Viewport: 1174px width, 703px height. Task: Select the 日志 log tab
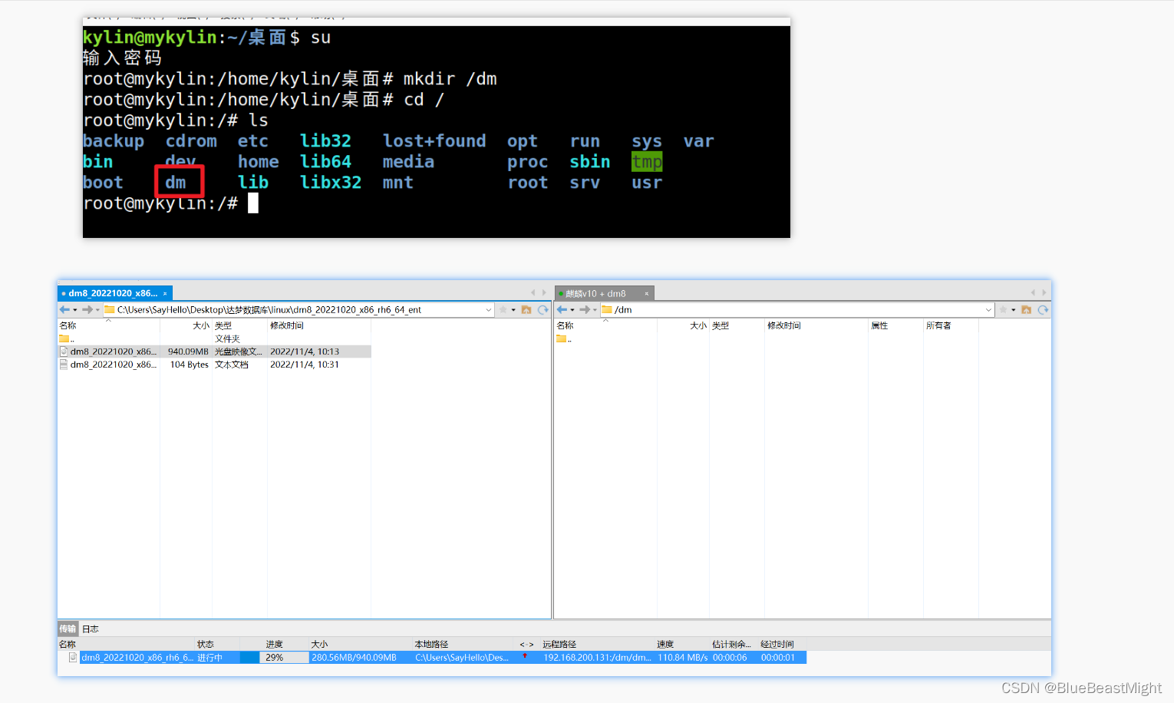[x=91, y=629]
